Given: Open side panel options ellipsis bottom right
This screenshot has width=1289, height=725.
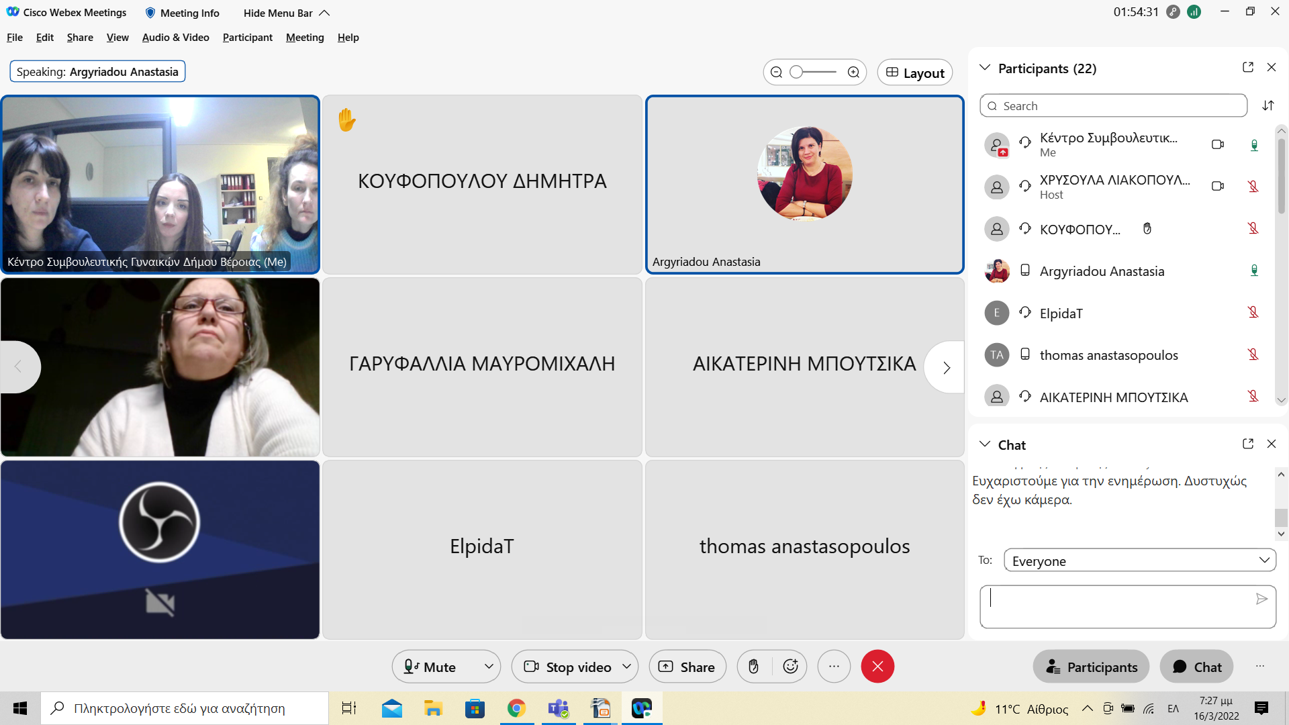Looking at the screenshot, I should click(x=1260, y=667).
